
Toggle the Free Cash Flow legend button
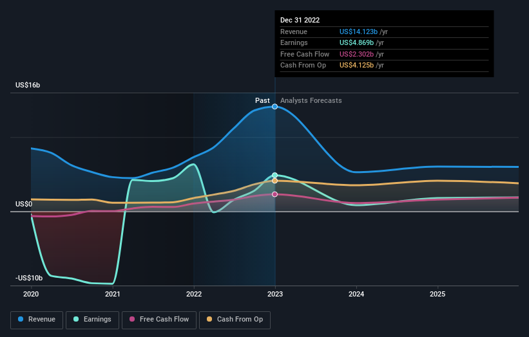coord(159,320)
